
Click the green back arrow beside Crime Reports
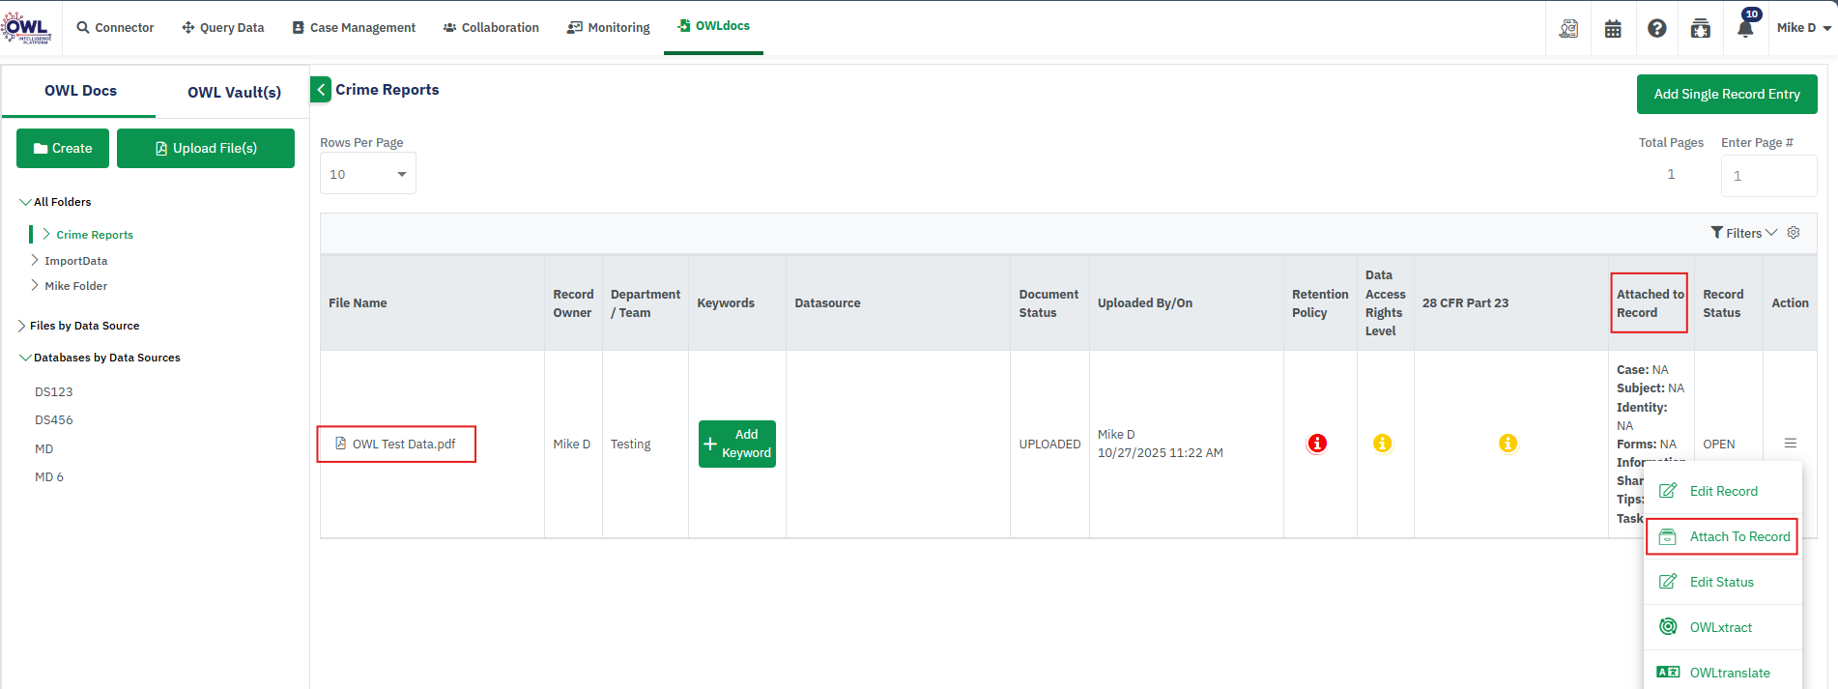click(x=321, y=90)
